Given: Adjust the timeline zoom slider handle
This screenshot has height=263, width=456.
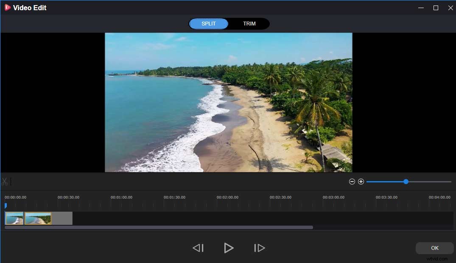Looking at the screenshot, I should click(x=406, y=181).
